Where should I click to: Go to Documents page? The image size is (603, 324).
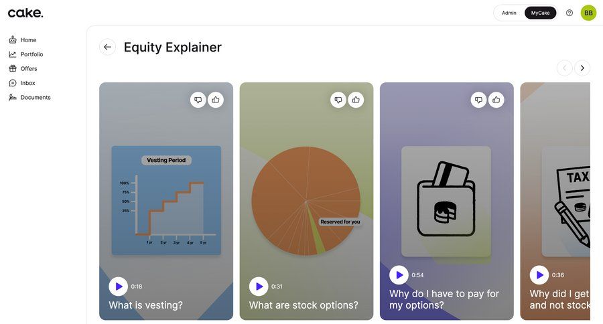[x=36, y=97]
